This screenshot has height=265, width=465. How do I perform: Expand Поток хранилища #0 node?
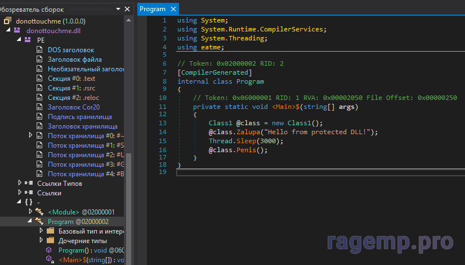(30, 135)
